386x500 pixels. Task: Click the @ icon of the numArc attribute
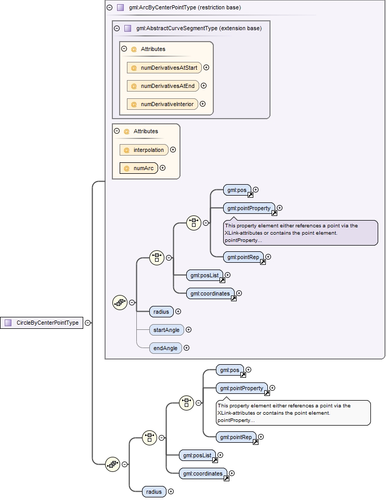coord(126,168)
